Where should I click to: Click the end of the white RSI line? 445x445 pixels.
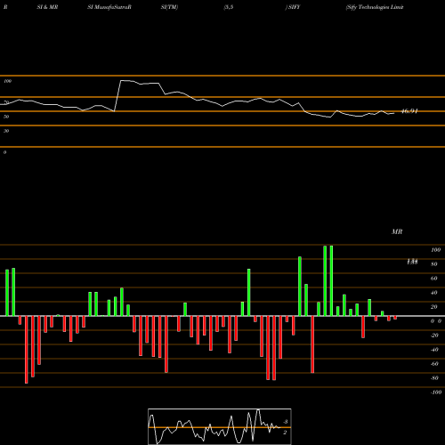pos(394,113)
